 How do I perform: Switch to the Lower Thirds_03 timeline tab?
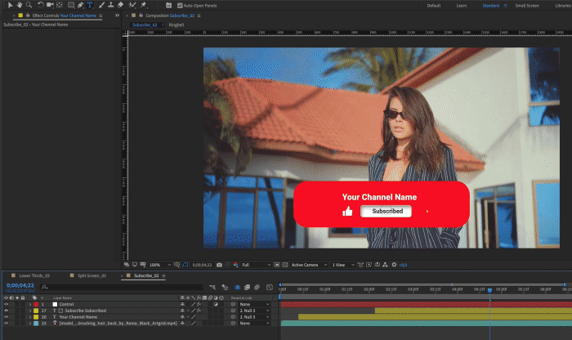click(x=34, y=275)
